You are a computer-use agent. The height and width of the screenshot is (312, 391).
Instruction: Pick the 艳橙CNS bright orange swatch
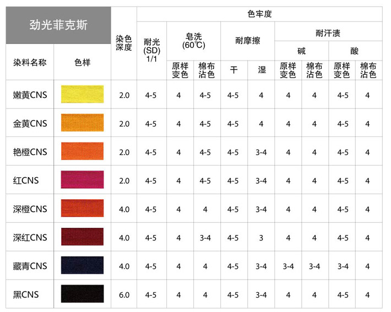pos(82,152)
